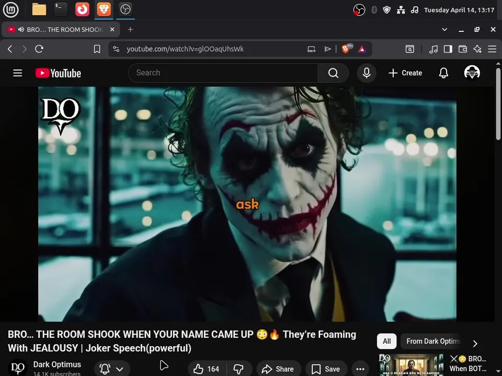Click the Share button
Viewport: 502px width, 376px height.
pos(278,369)
